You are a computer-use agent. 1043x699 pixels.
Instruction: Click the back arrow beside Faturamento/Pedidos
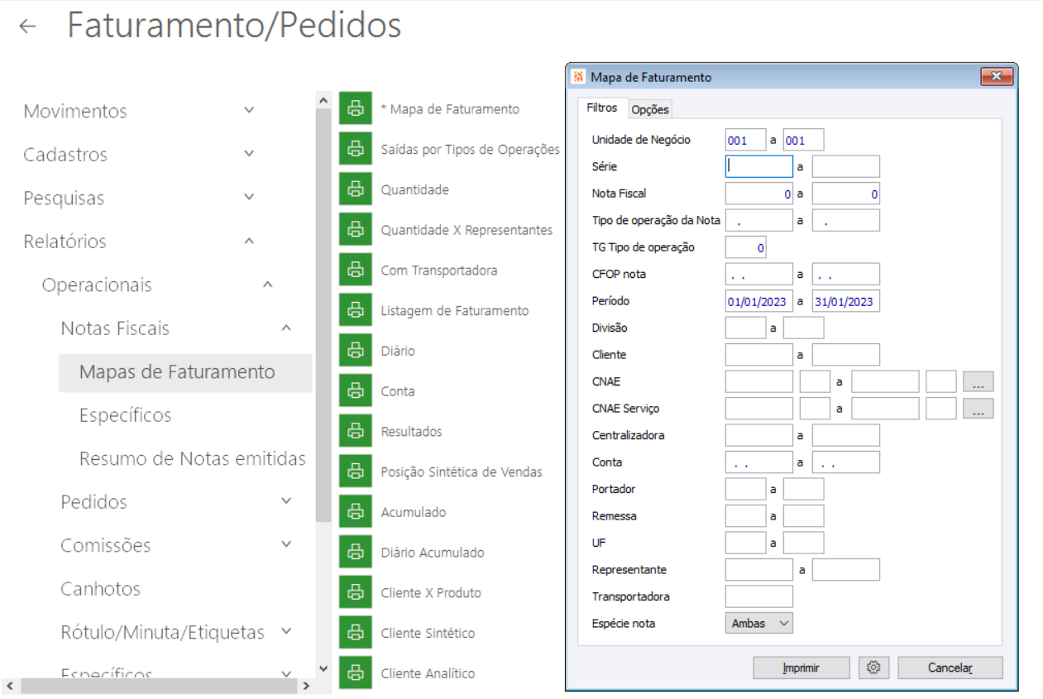(28, 26)
